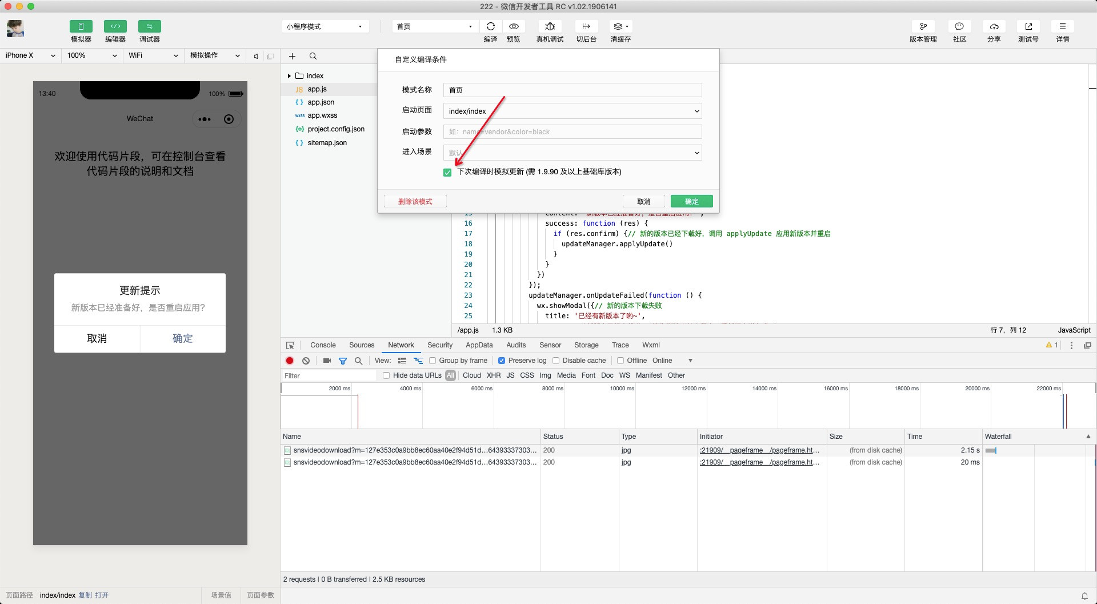Enable the Group by frame checkbox
The width and height of the screenshot is (1097, 604).
pyautogui.click(x=433, y=361)
